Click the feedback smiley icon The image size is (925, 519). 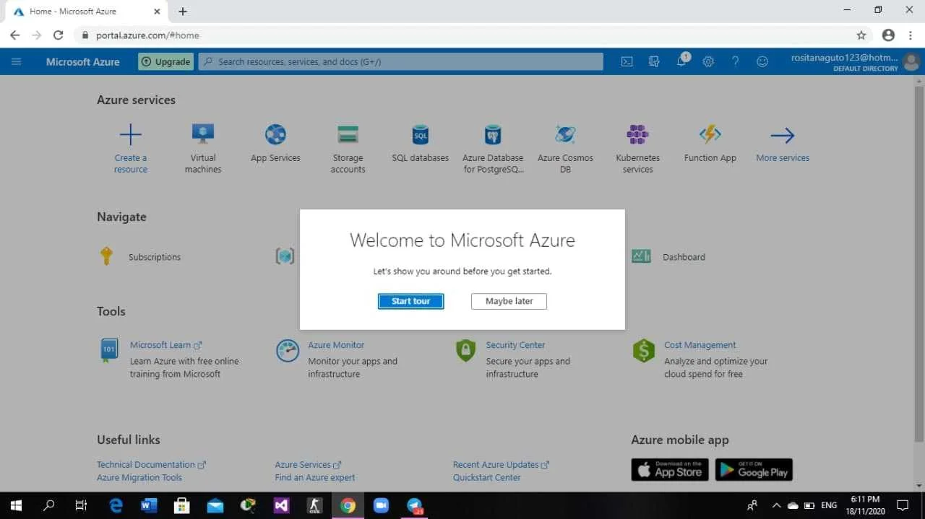pos(762,61)
